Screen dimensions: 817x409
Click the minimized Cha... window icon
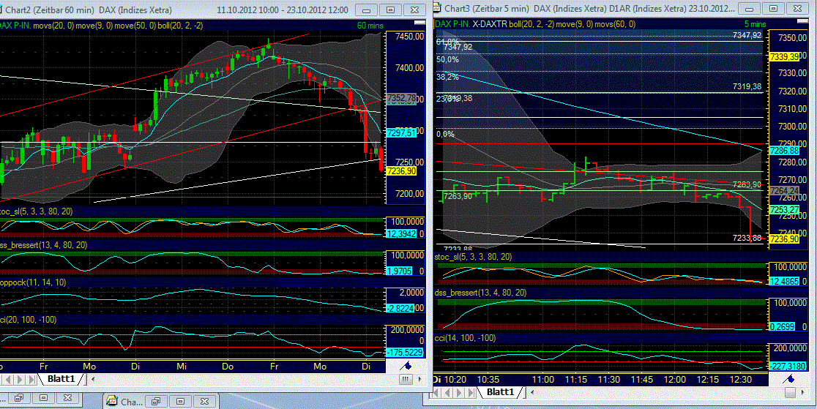point(112,401)
